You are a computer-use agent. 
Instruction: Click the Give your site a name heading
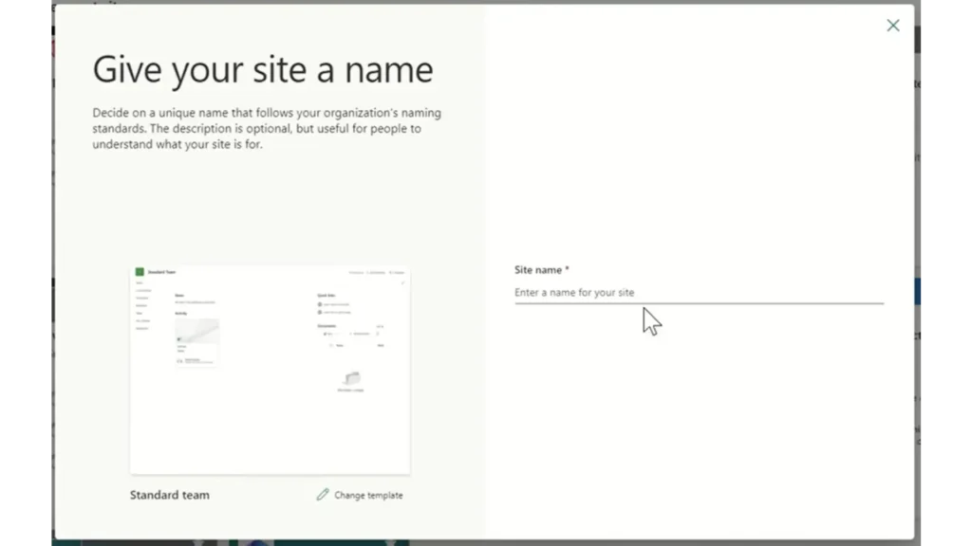pos(263,68)
